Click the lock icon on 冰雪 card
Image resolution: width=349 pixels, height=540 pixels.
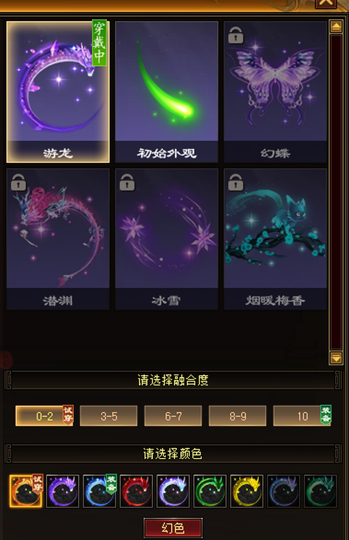[127, 182]
